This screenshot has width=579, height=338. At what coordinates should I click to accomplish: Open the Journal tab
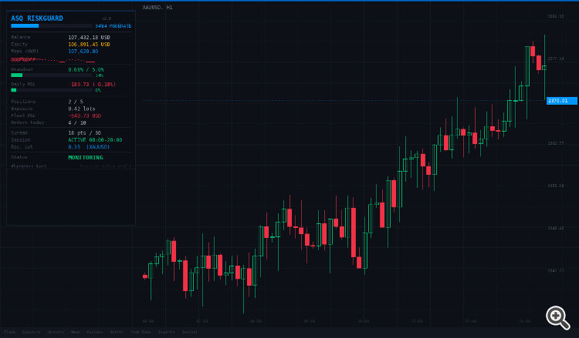point(189,332)
